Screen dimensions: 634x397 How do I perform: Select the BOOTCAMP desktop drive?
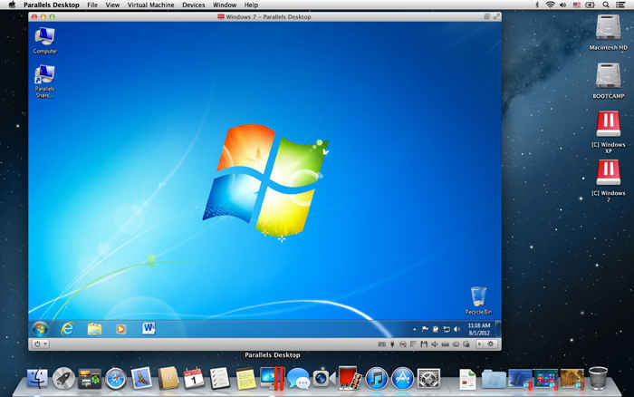(608, 81)
